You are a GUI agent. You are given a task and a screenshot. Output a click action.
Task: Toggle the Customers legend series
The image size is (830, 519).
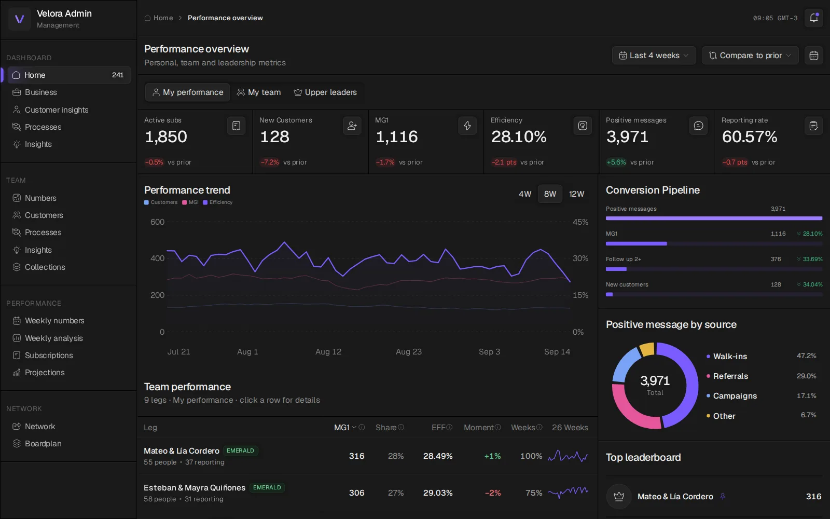pos(161,202)
